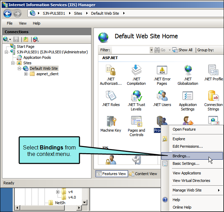
Task: Select Start Page in Connections tree
Action: point(26,47)
